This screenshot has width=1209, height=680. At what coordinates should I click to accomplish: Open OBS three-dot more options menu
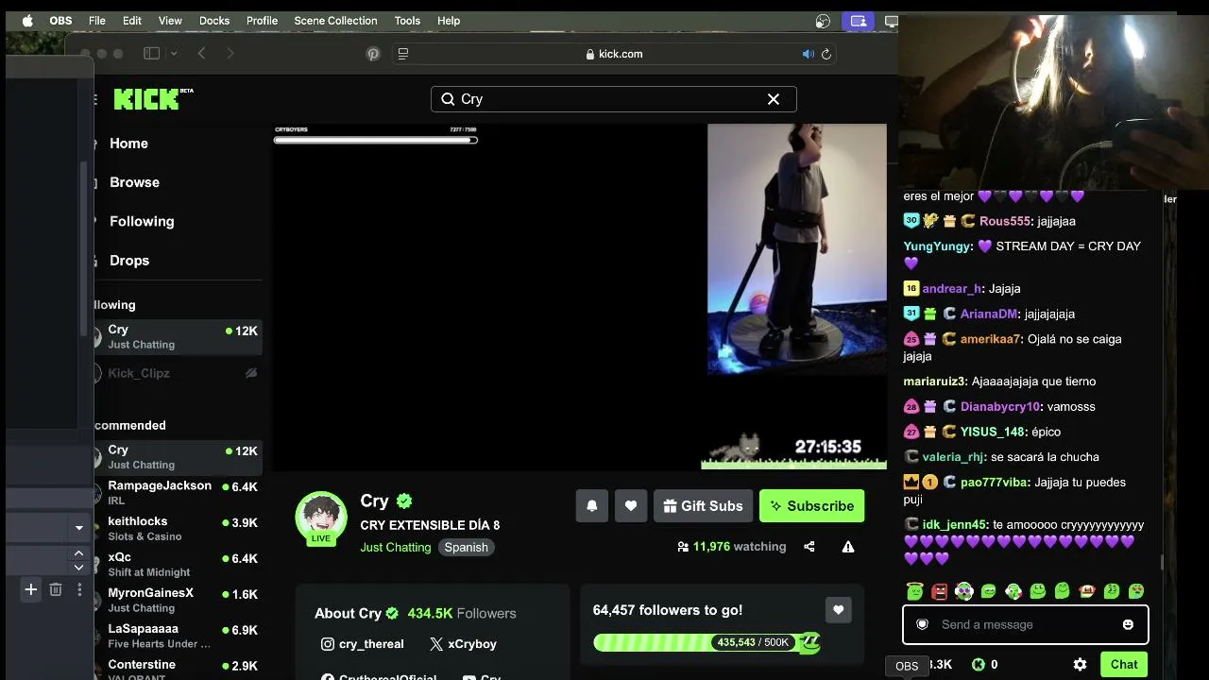click(79, 590)
